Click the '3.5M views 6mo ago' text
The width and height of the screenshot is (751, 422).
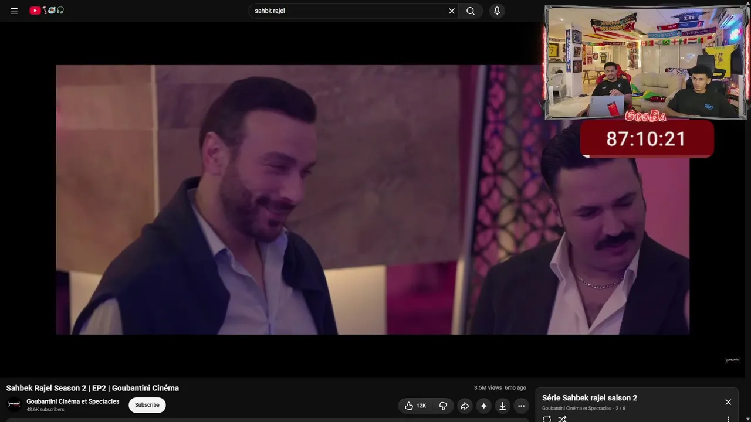pos(500,388)
